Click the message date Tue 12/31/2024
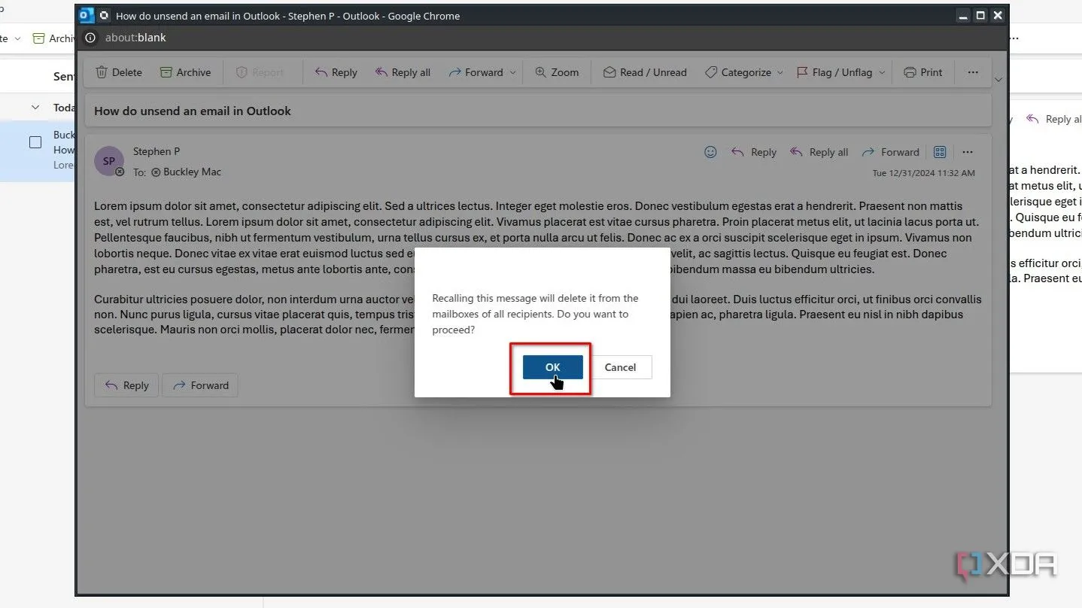Screen dimensions: 1082x608 [x=923, y=173]
